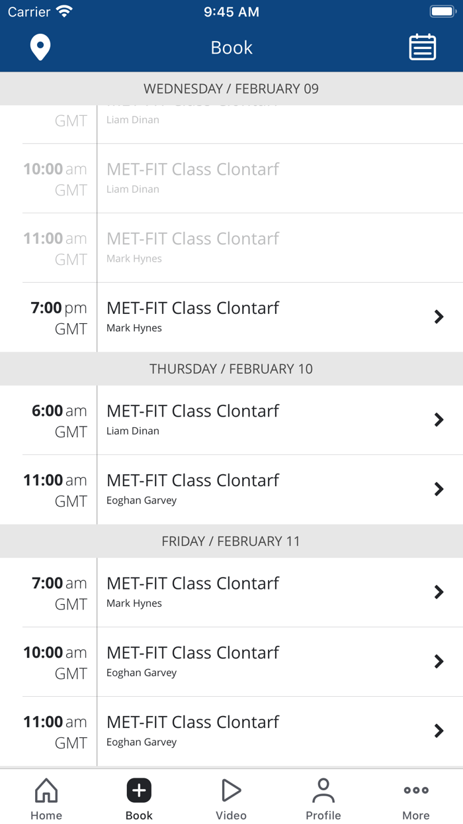This screenshot has width=463, height=824.
Task: Select Thursday 6:00 am MET-FIT Class title
Action: (x=192, y=411)
